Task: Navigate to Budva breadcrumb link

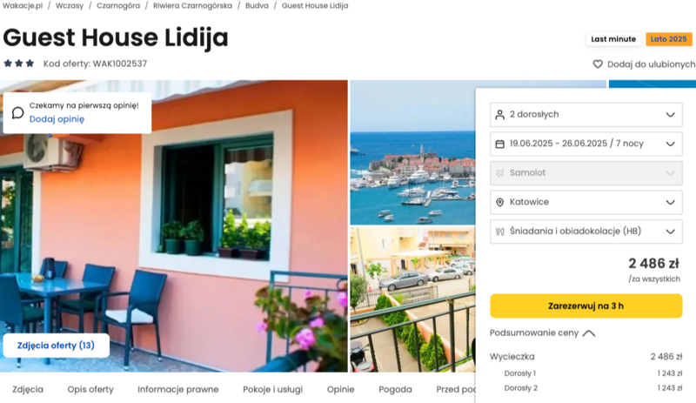Action: click(x=257, y=6)
